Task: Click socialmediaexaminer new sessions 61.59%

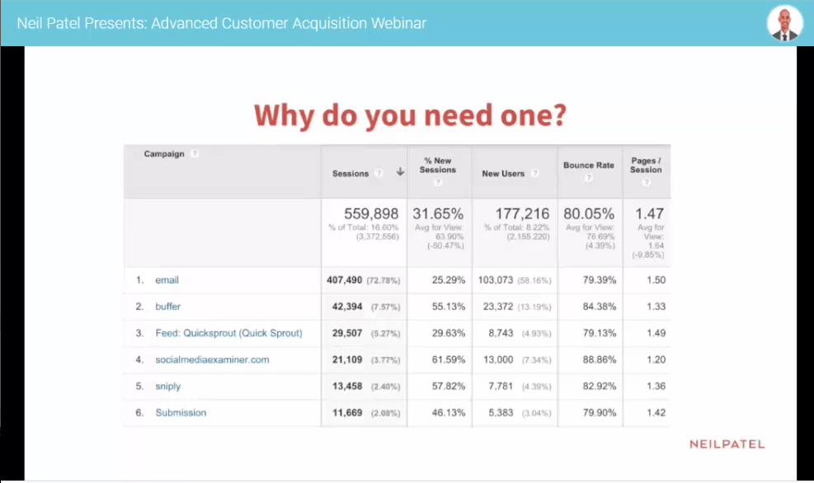Action: point(449,359)
